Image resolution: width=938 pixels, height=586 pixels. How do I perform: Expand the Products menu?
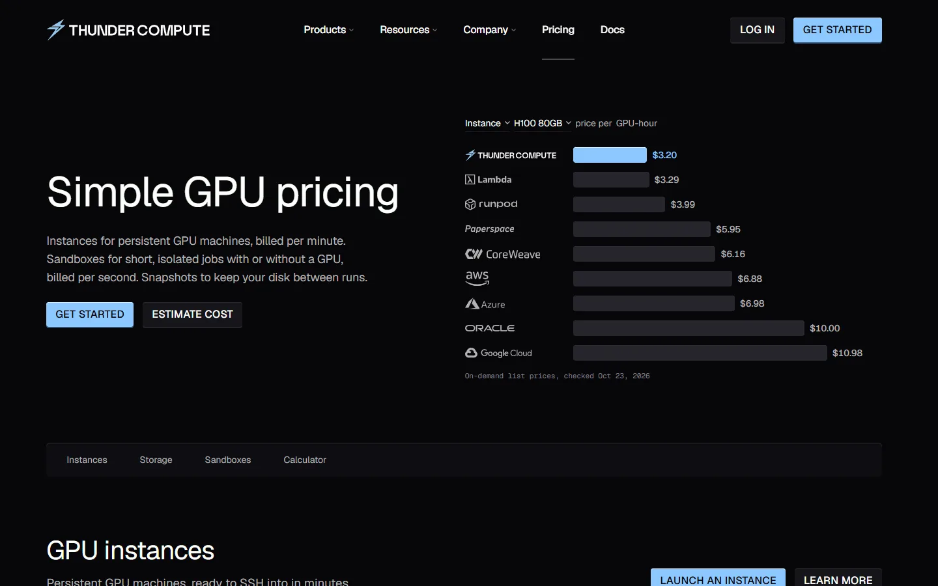328,30
